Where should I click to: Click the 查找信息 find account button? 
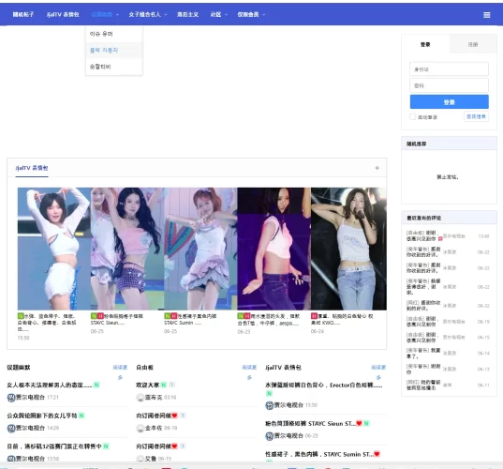476,116
